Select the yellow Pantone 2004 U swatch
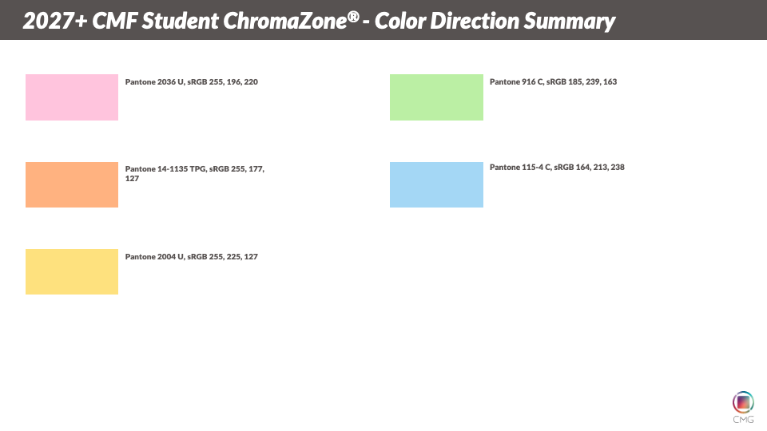 [x=72, y=271]
